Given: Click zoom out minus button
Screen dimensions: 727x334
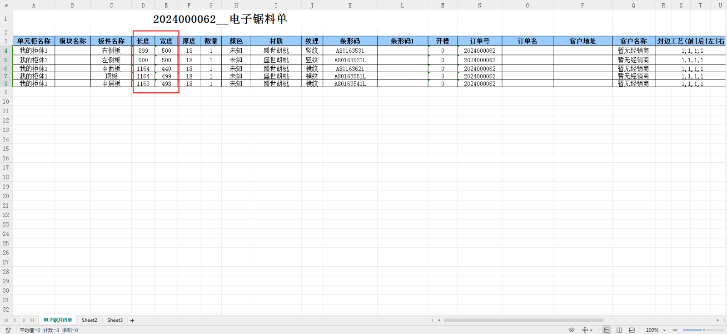Looking at the screenshot, I should pyautogui.click(x=675, y=330).
